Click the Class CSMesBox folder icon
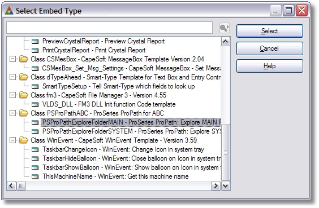This screenshot has height=208, width=319. 24,59
